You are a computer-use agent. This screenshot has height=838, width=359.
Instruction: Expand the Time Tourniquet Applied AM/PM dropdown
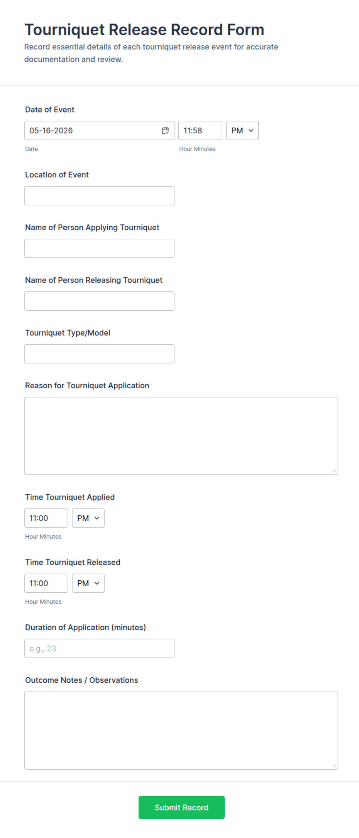point(88,518)
